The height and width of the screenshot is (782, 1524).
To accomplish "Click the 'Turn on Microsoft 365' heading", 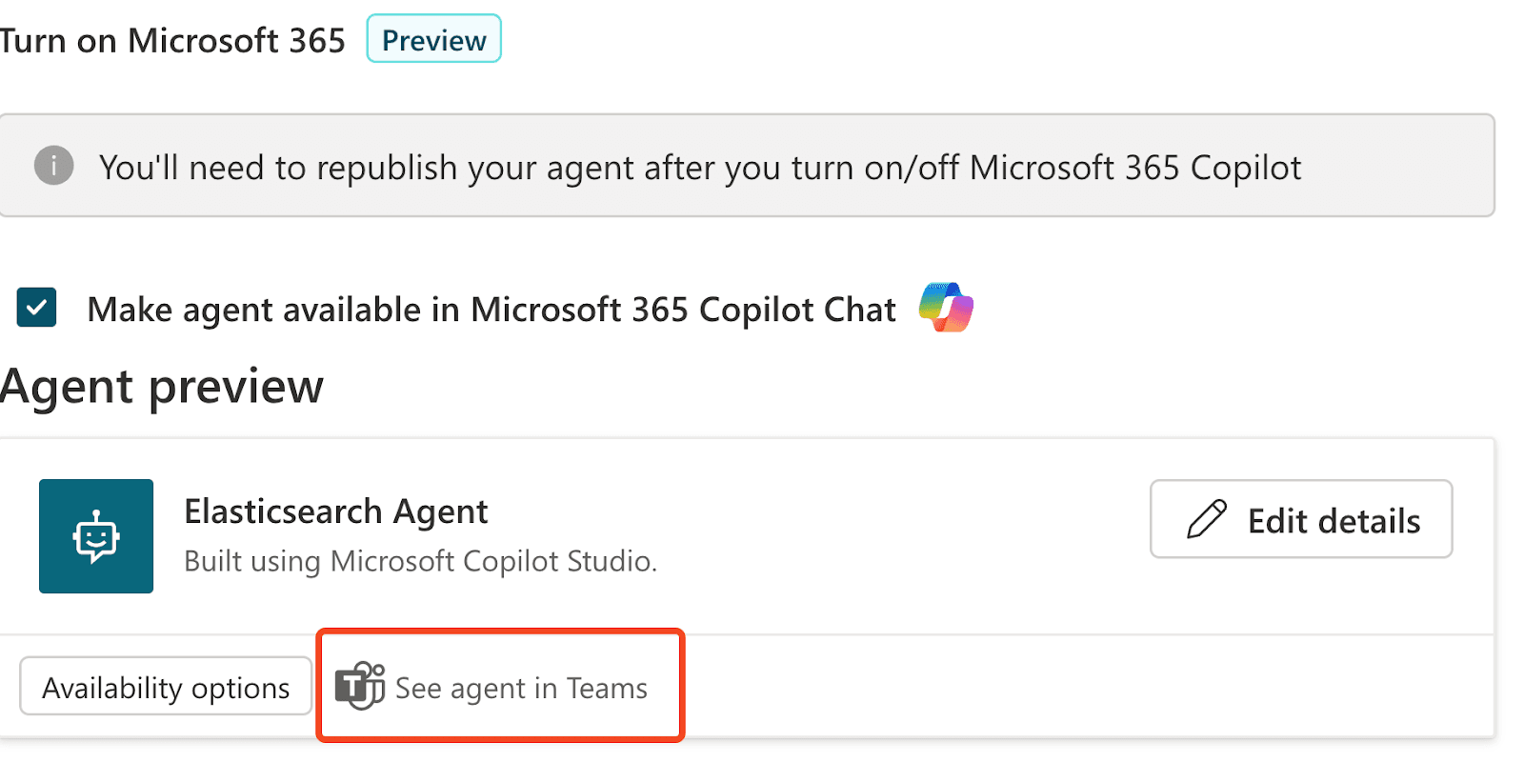I will [x=172, y=41].
